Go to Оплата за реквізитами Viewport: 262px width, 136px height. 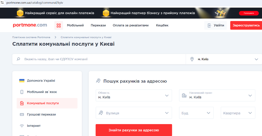[x=130, y=25]
